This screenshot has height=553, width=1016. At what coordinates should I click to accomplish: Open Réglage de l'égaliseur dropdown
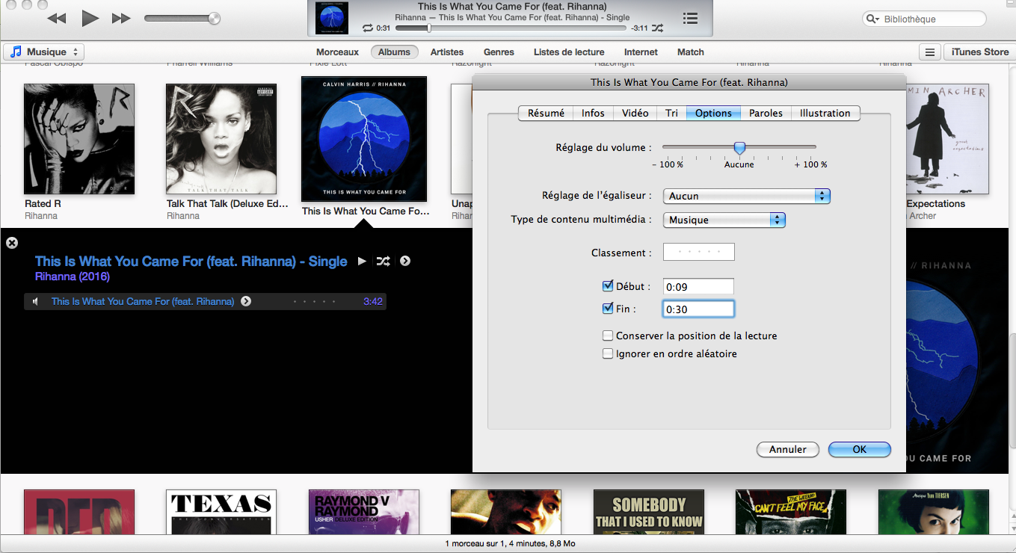(x=747, y=196)
